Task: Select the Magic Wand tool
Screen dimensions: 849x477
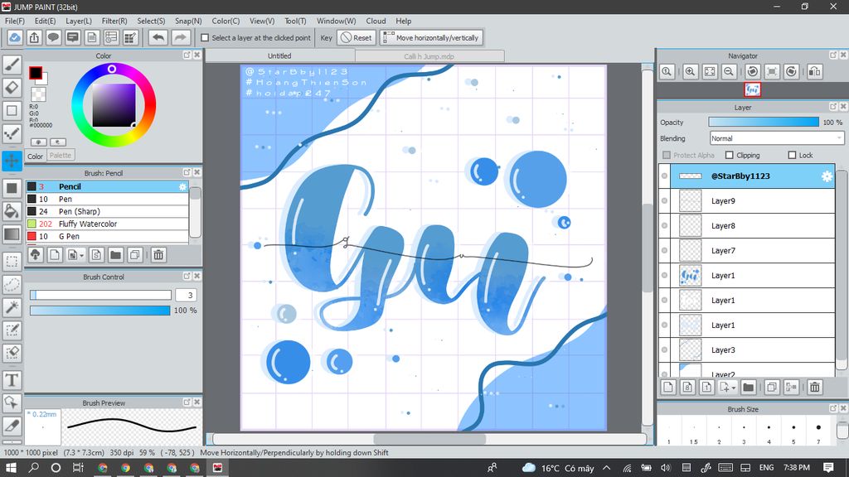Action: coord(12,307)
